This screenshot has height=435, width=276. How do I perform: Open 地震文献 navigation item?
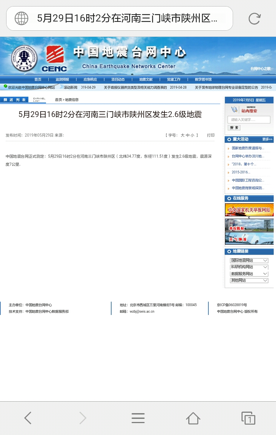click(x=146, y=79)
